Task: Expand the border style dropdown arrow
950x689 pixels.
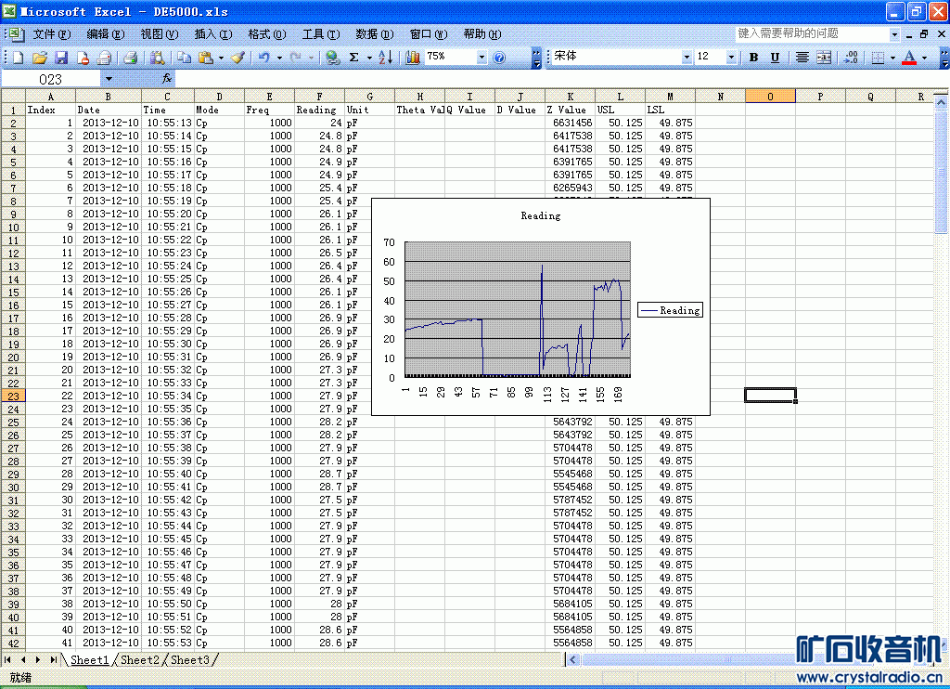Action: click(x=892, y=58)
